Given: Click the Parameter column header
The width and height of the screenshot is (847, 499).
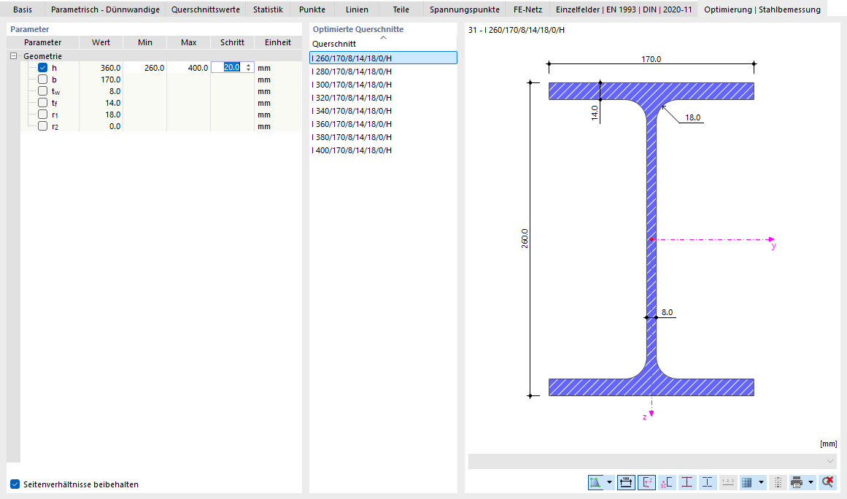Looking at the screenshot, I should coord(42,42).
